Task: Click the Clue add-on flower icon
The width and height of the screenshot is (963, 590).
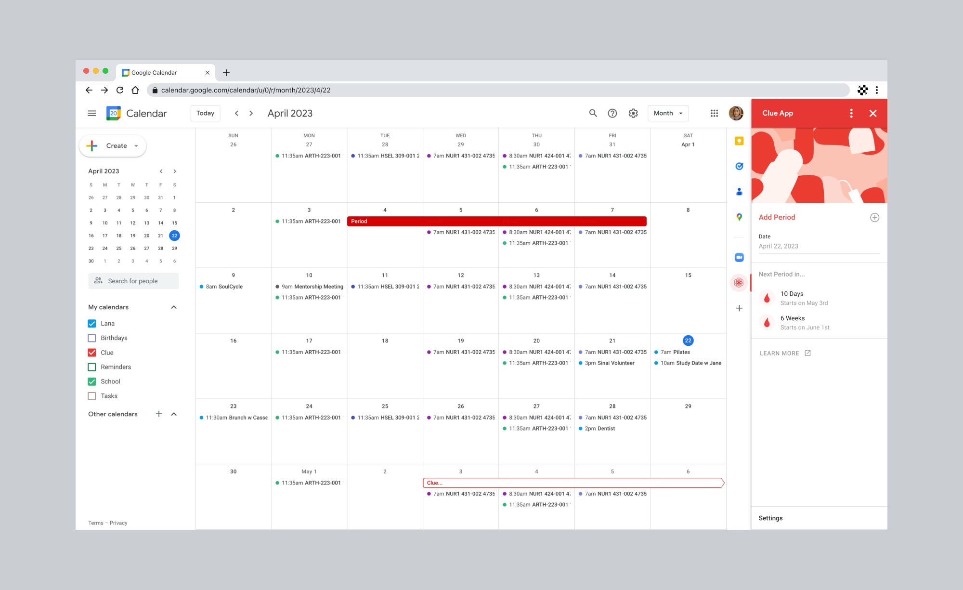Action: [x=739, y=283]
